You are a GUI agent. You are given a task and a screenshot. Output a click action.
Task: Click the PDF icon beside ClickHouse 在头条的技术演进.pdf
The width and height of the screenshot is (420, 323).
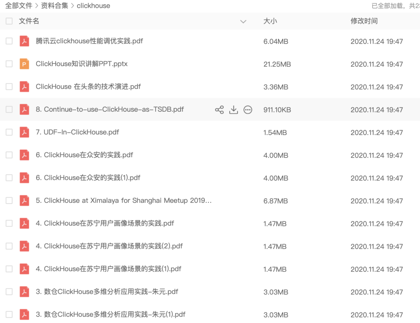pos(24,86)
